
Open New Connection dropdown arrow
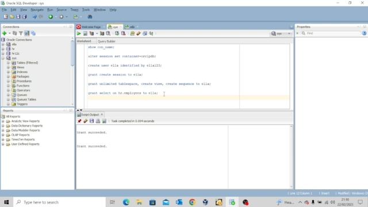pos(10,33)
